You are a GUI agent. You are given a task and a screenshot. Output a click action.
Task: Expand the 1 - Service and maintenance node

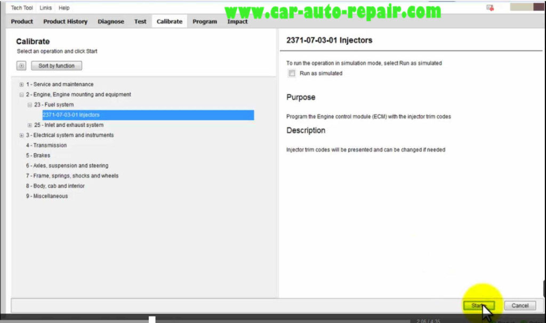coord(21,84)
